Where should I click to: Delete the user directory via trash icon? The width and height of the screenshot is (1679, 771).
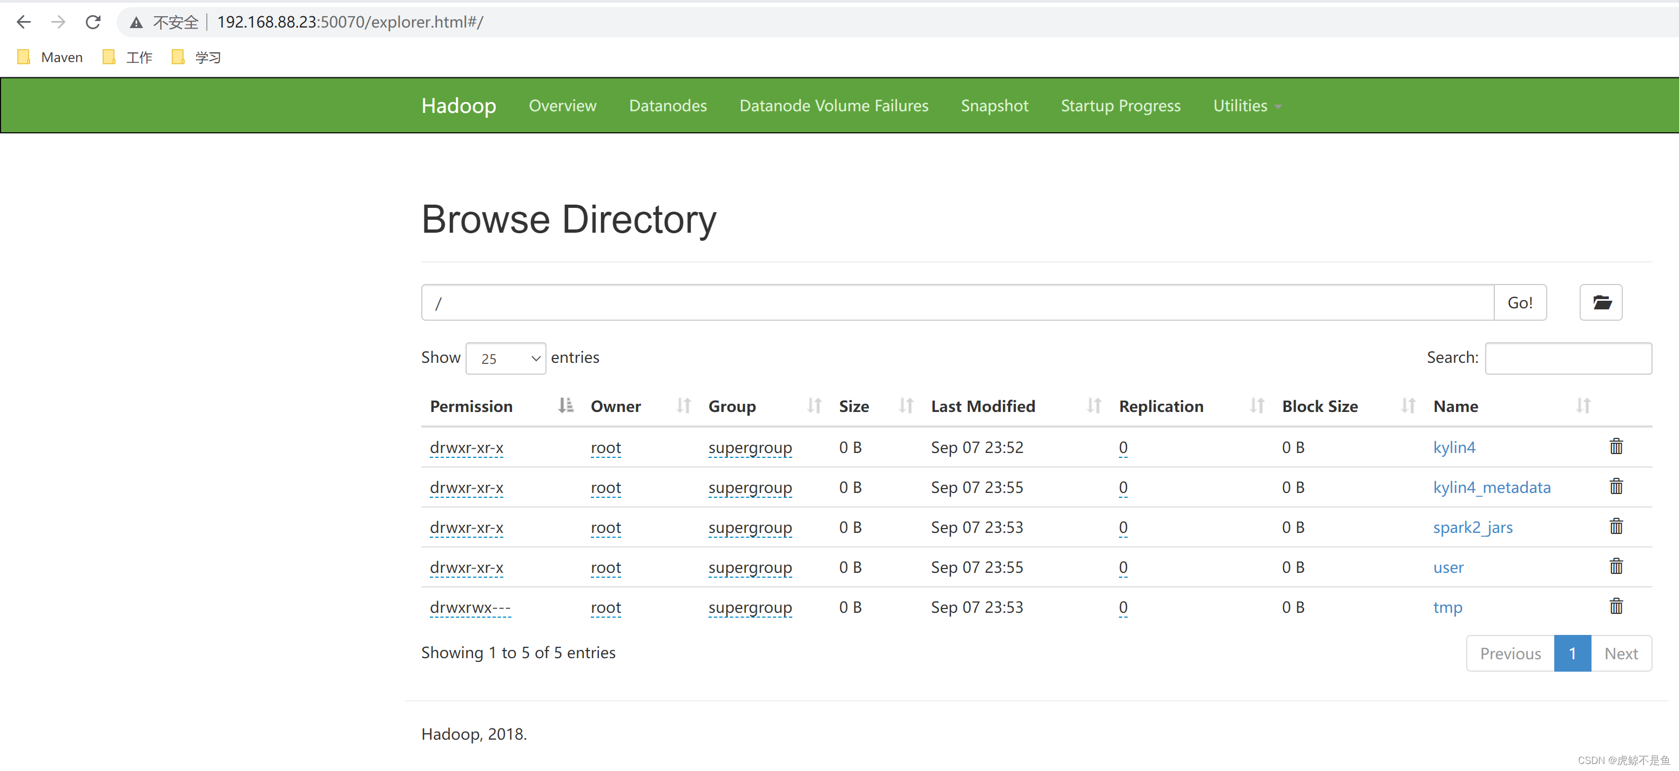pos(1616,566)
